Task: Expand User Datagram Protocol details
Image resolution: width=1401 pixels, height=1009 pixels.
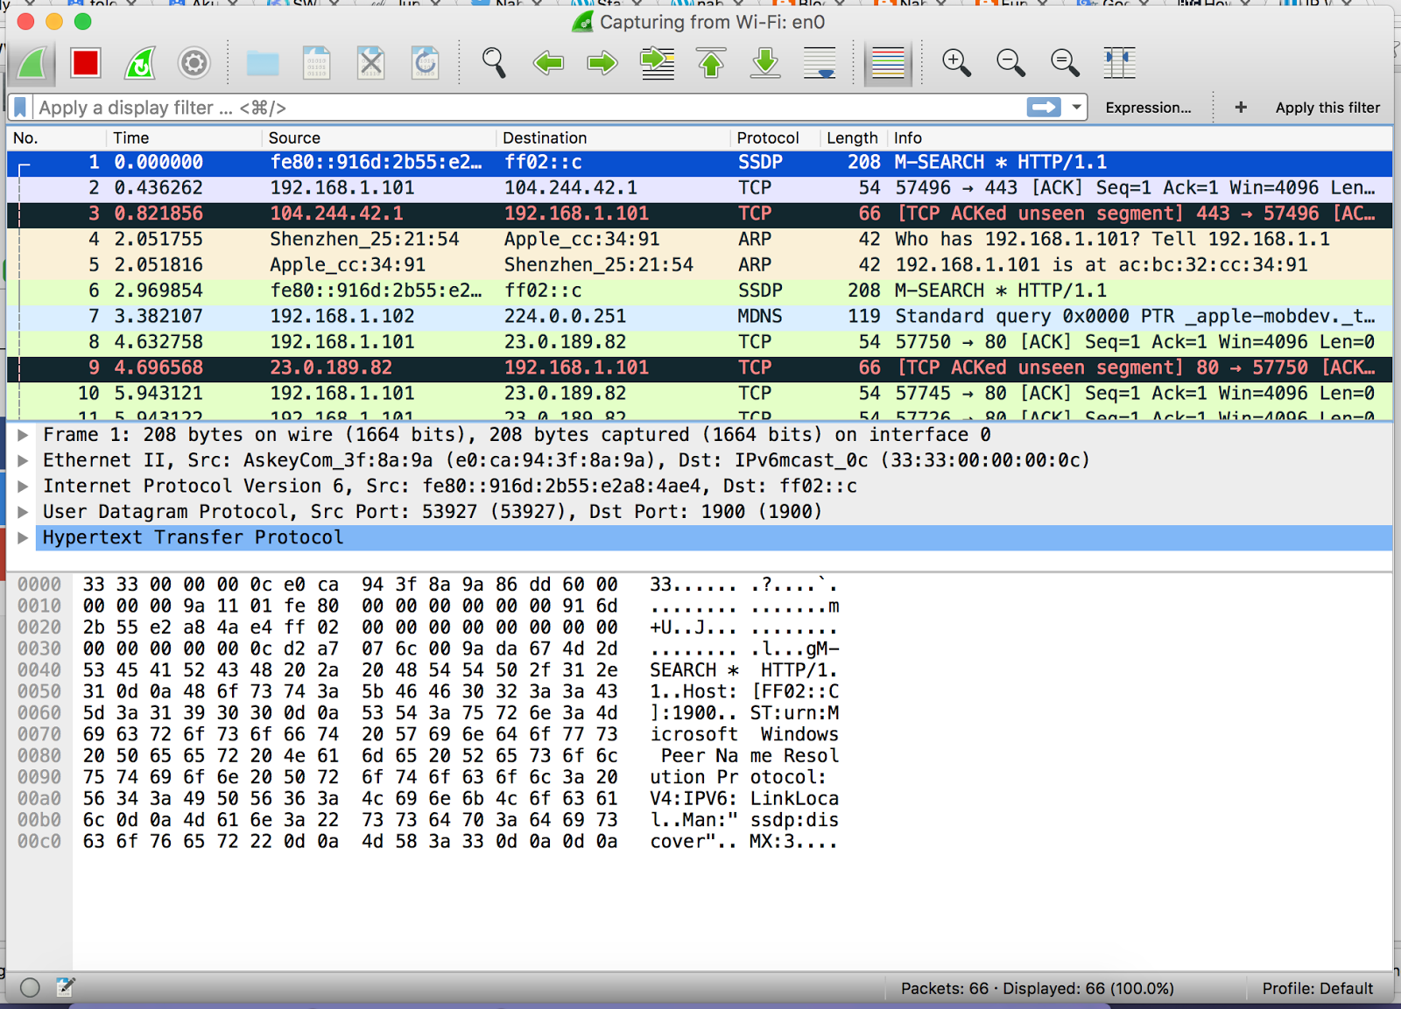Action: (23, 512)
